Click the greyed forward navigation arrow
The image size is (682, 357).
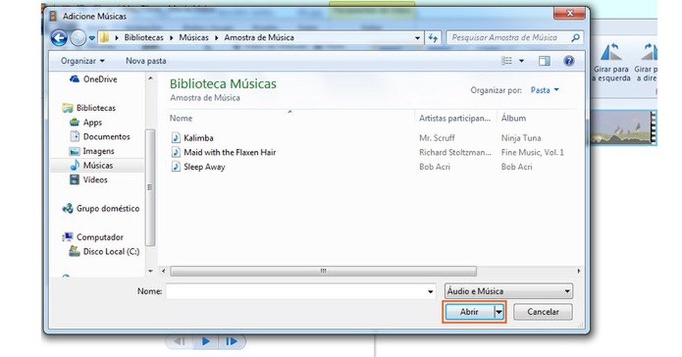pos(78,38)
